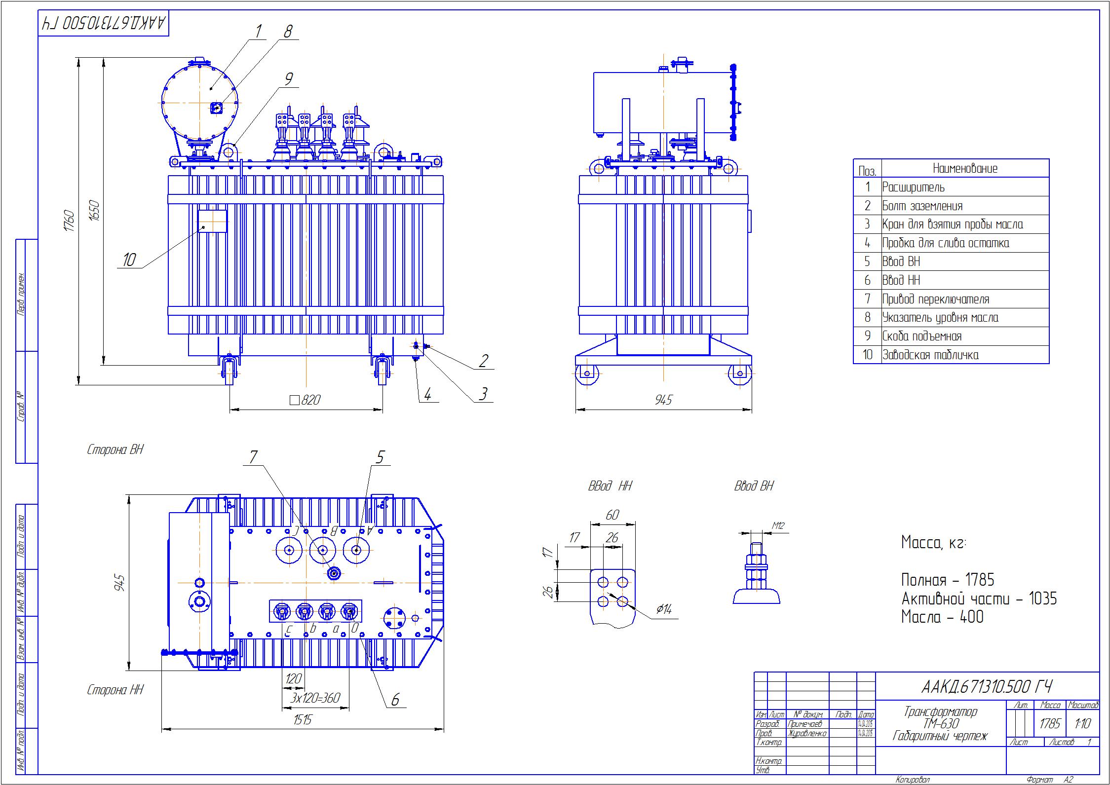Select the vertical "945" dimension beside the top view
This screenshot has width=1110, height=785.
click(119, 583)
